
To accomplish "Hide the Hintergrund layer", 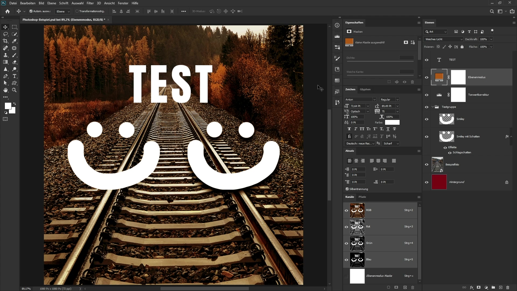I will [427, 182].
